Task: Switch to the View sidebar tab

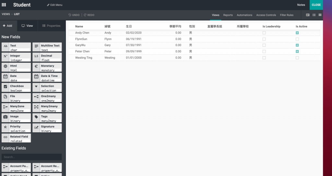Action: coord(27,26)
